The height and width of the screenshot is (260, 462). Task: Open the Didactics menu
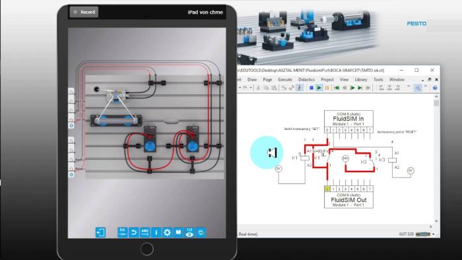click(x=306, y=79)
